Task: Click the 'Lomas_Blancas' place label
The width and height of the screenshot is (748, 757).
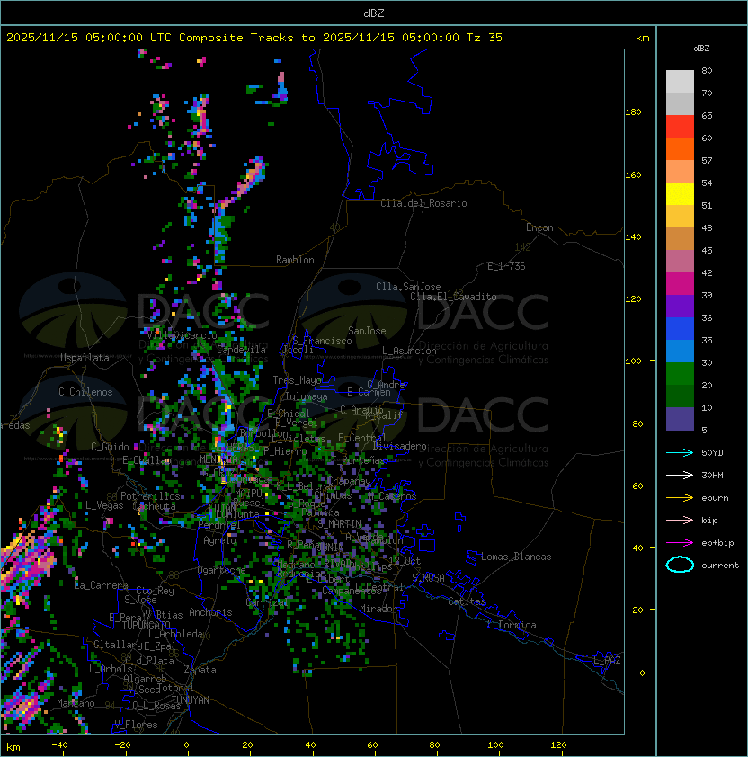Action: click(x=516, y=557)
